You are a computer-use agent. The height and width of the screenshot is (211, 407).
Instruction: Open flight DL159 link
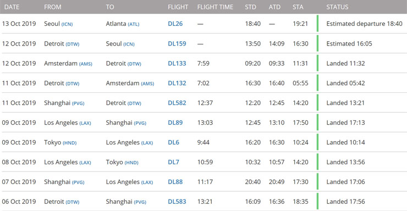coord(177,43)
